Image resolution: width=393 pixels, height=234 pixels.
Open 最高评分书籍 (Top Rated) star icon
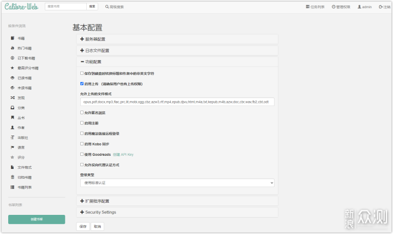point(13,68)
